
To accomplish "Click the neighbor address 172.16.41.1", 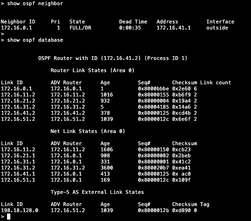I will tap(174, 28).
